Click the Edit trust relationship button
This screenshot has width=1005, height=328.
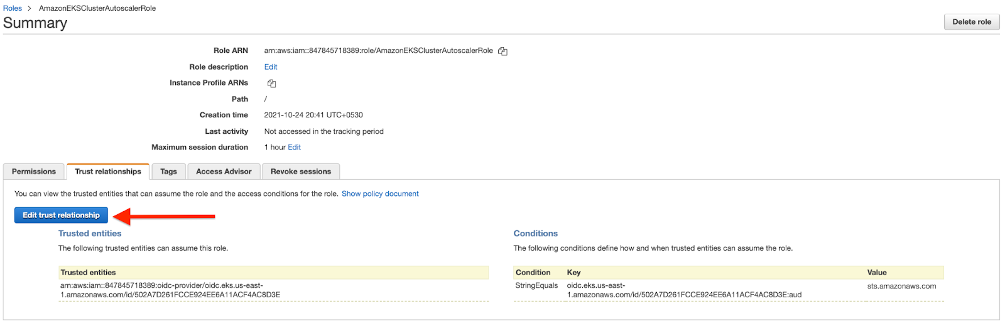coord(61,215)
